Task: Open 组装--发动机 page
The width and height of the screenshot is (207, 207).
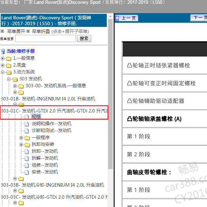Action: point(45,165)
